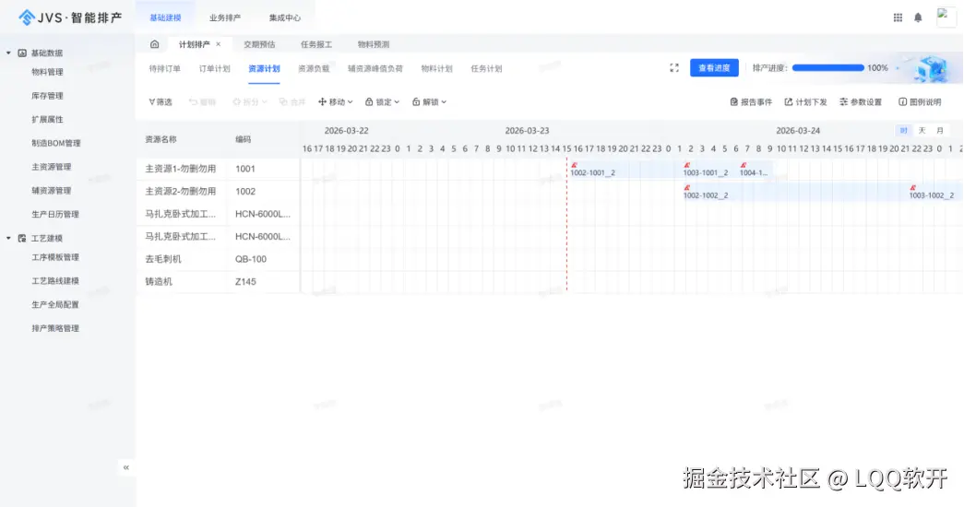Switch to the 物料预测 tab
Screen dimensions: 964x507
(x=374, y=44)
